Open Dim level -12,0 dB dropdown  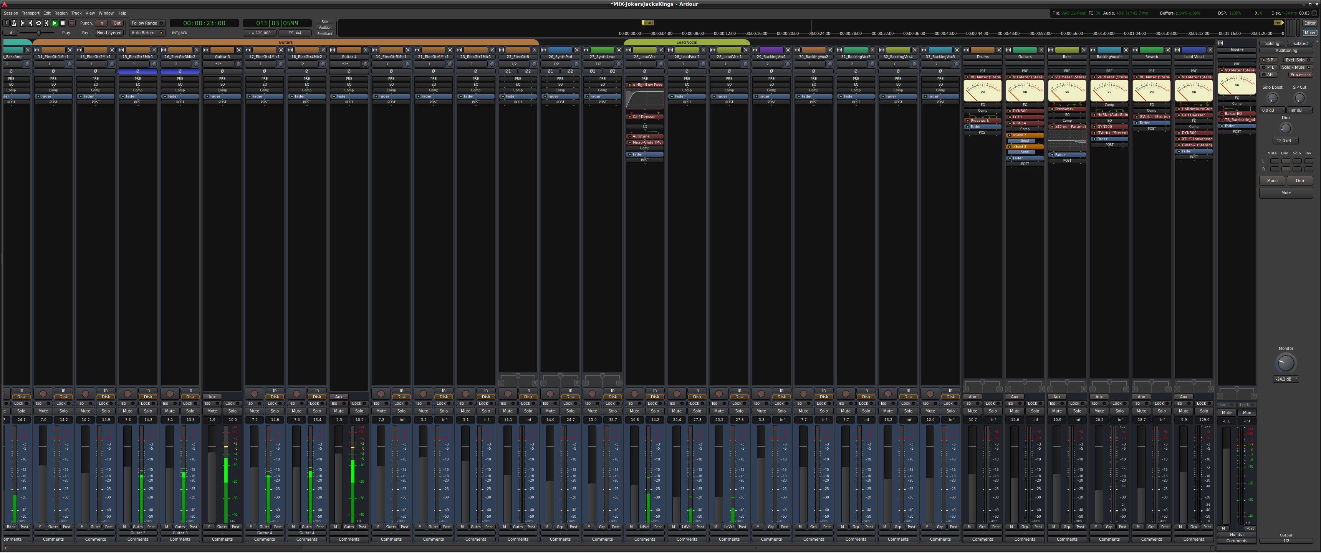[1286, 141]
